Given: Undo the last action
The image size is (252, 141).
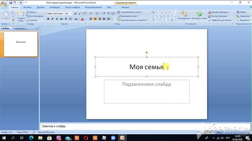Looking at the screenshot, I should tap(15, 3).
